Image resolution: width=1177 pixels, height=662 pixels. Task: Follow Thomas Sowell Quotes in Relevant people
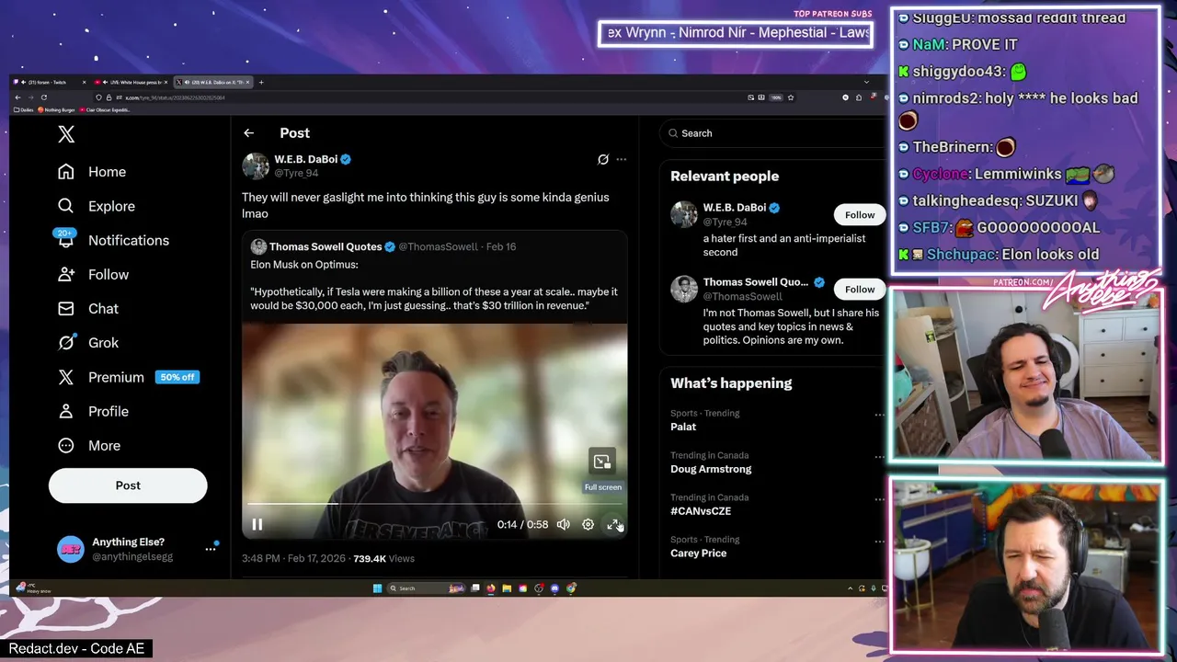(860, 290)
